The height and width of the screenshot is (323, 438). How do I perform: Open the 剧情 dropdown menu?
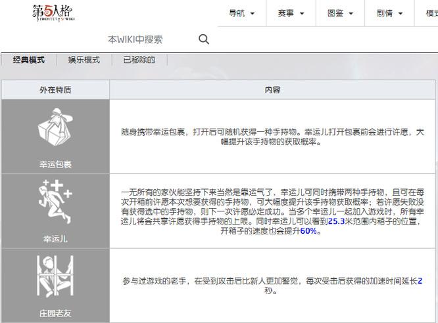click(389, 13)
